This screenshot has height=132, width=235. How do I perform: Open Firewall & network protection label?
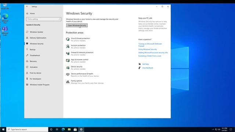82,52
